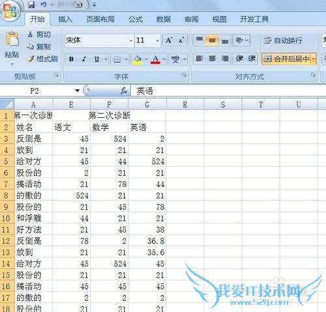Open the 公式 (Formulas) tab

(x=136, y=20)
